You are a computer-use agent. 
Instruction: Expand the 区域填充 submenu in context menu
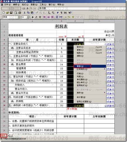pos(90,69)
